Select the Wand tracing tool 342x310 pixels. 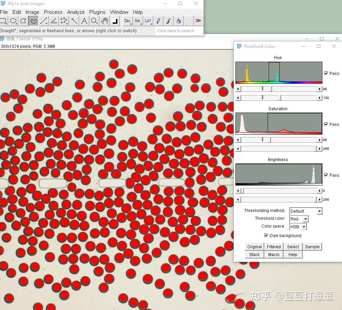(x=74, y=21)
